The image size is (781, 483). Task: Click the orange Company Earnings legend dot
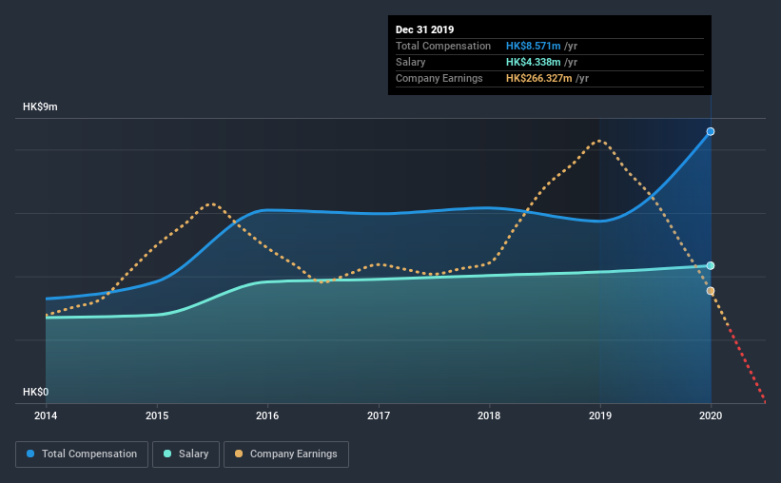pos(239,454)
